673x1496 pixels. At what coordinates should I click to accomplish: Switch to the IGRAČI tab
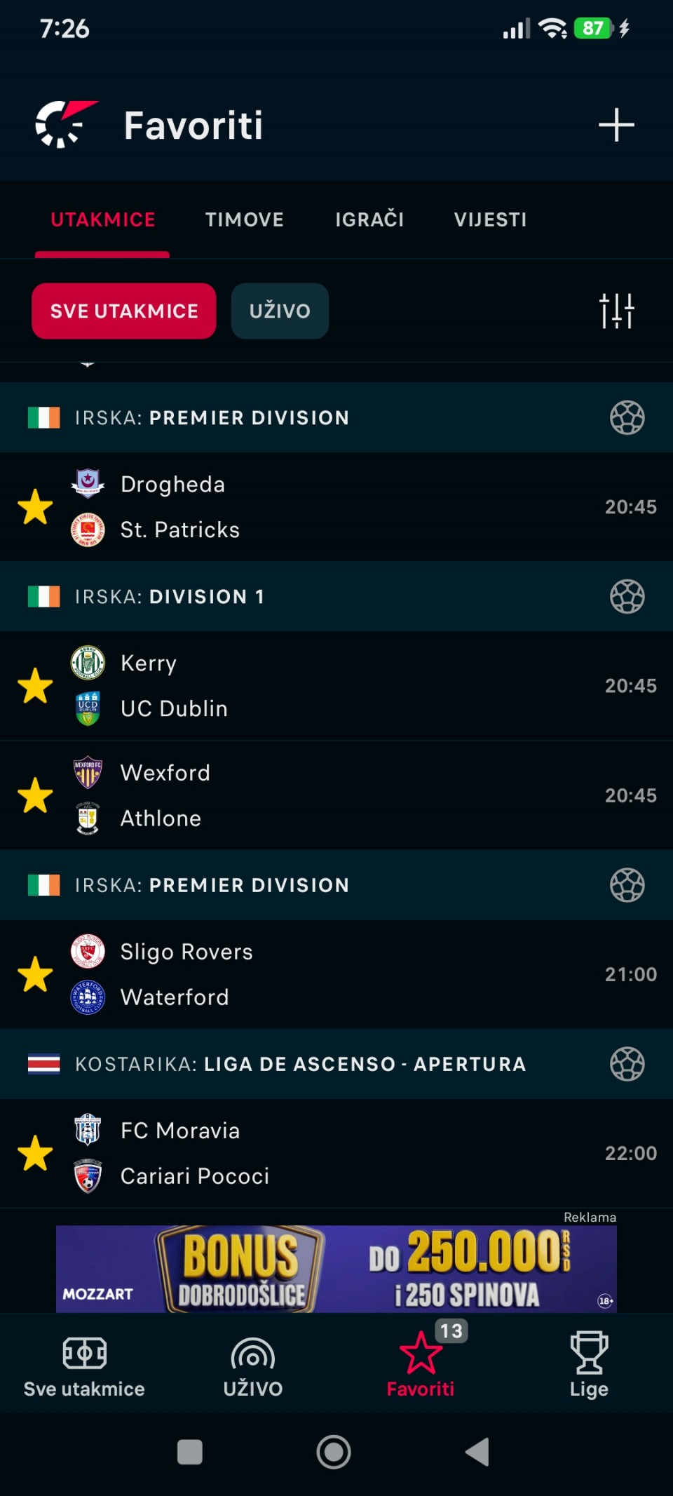point(369,220)
